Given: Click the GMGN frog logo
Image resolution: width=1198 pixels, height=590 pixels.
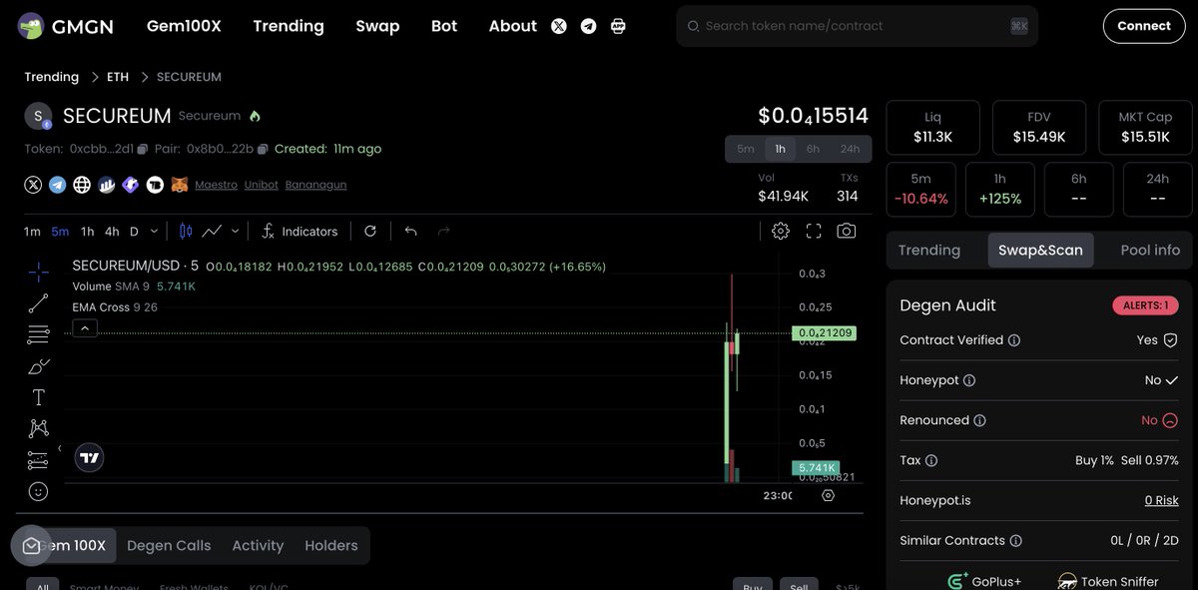Looking at the screenshot, I should [x=31, y=26].
